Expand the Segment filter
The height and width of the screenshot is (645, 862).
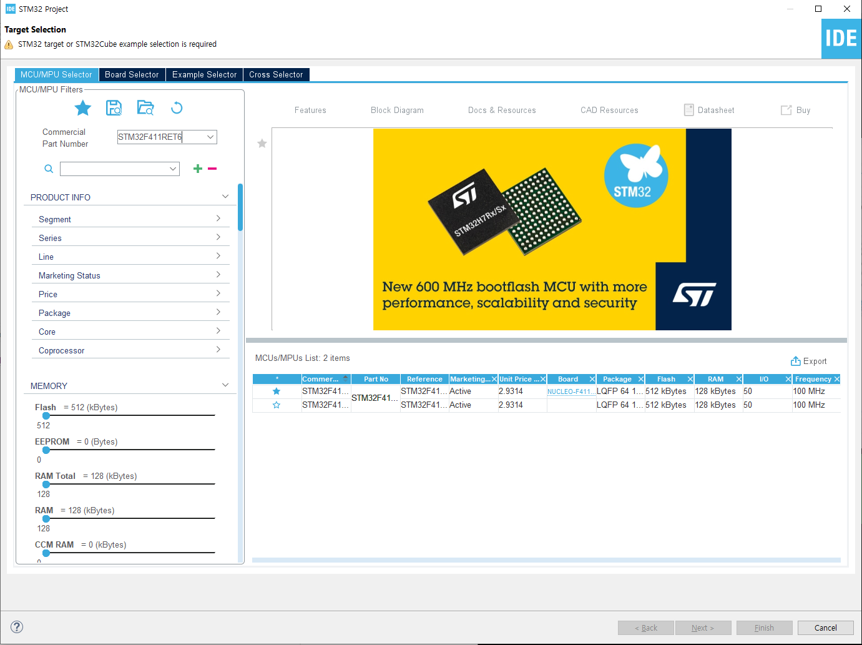pyautogui.click(x=218, y=219)
